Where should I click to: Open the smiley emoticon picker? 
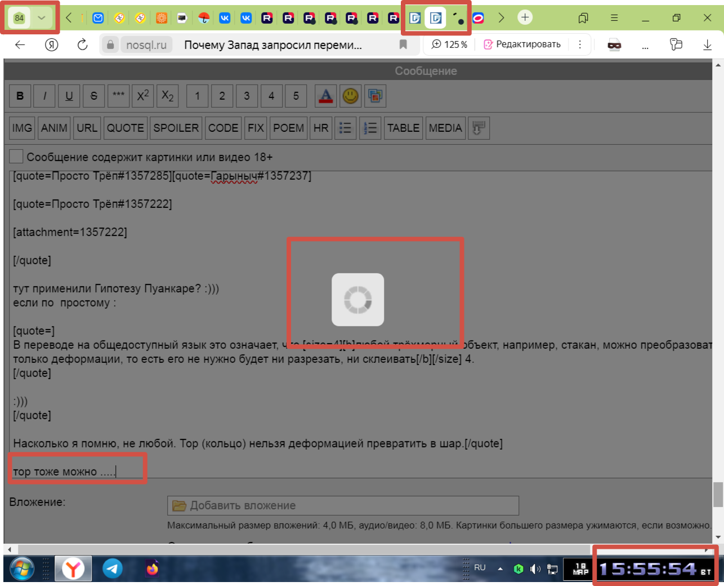point(350,96)
